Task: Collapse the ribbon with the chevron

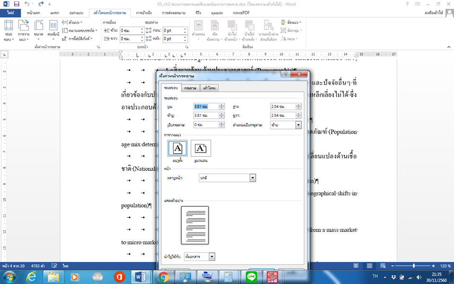Action: coord(449,47)
